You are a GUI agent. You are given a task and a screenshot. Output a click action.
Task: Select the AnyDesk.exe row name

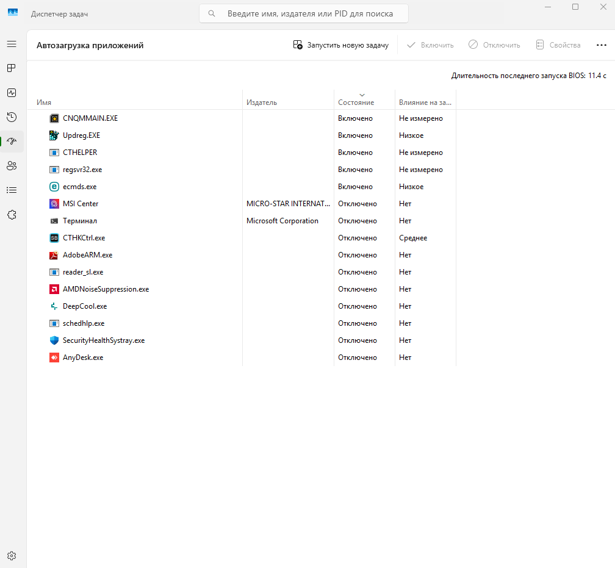pyautogui.click(x=83, y=358)
